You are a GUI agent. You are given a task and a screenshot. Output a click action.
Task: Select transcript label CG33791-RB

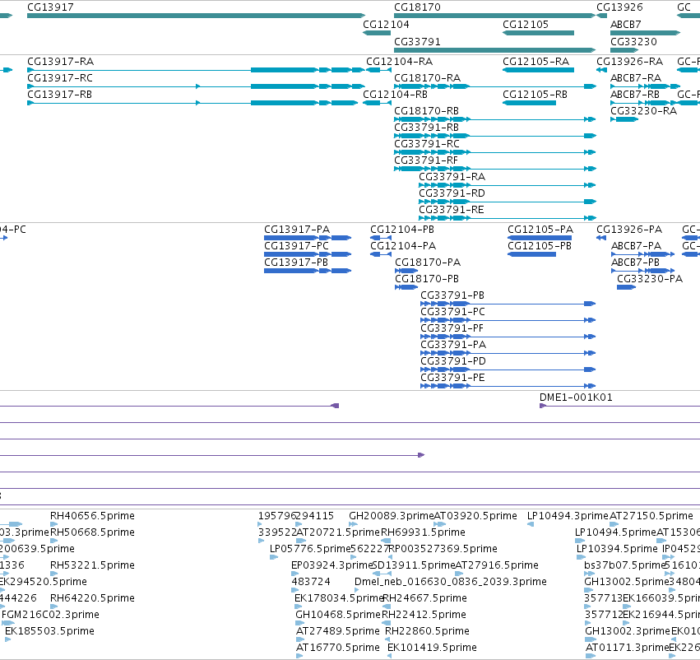[x=426, y=128]
